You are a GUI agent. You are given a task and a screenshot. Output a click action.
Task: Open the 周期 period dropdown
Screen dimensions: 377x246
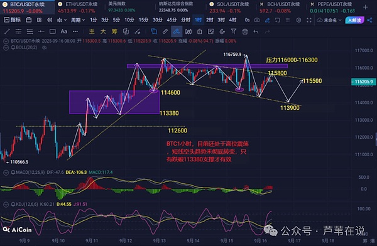tap(78, 20)
